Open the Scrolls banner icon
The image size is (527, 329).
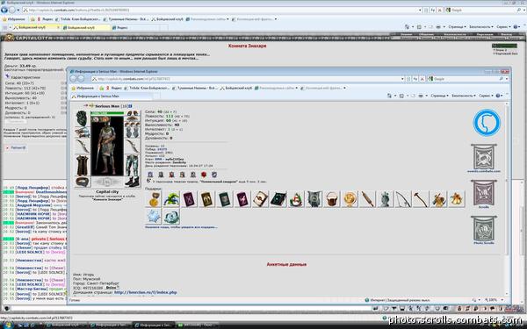(x=484, y=193)
